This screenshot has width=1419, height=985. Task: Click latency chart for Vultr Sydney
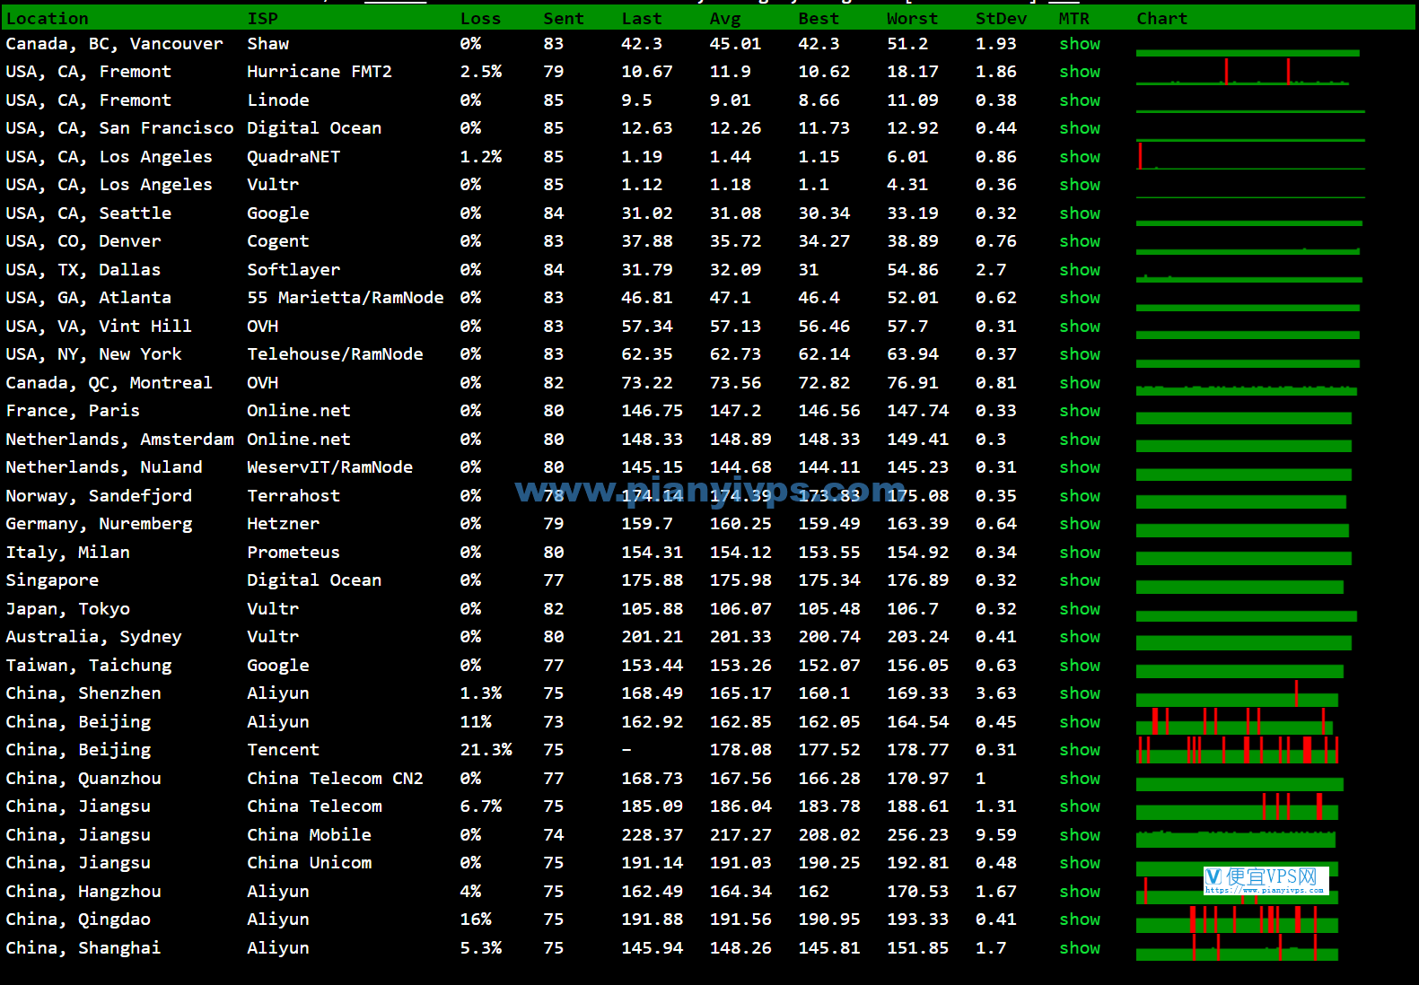click(1243, 642)
